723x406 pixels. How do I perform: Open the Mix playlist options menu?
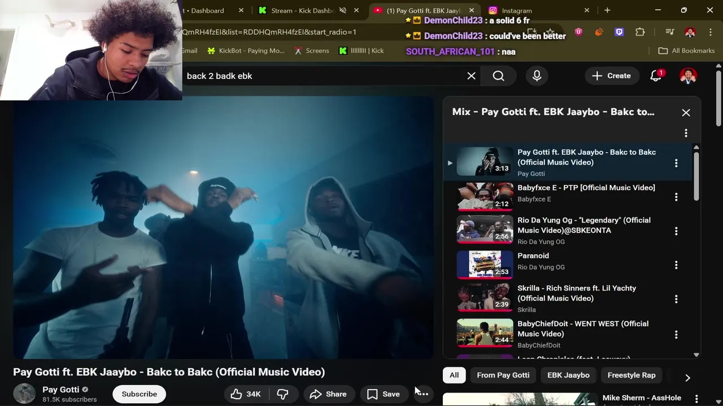point(686,133)
